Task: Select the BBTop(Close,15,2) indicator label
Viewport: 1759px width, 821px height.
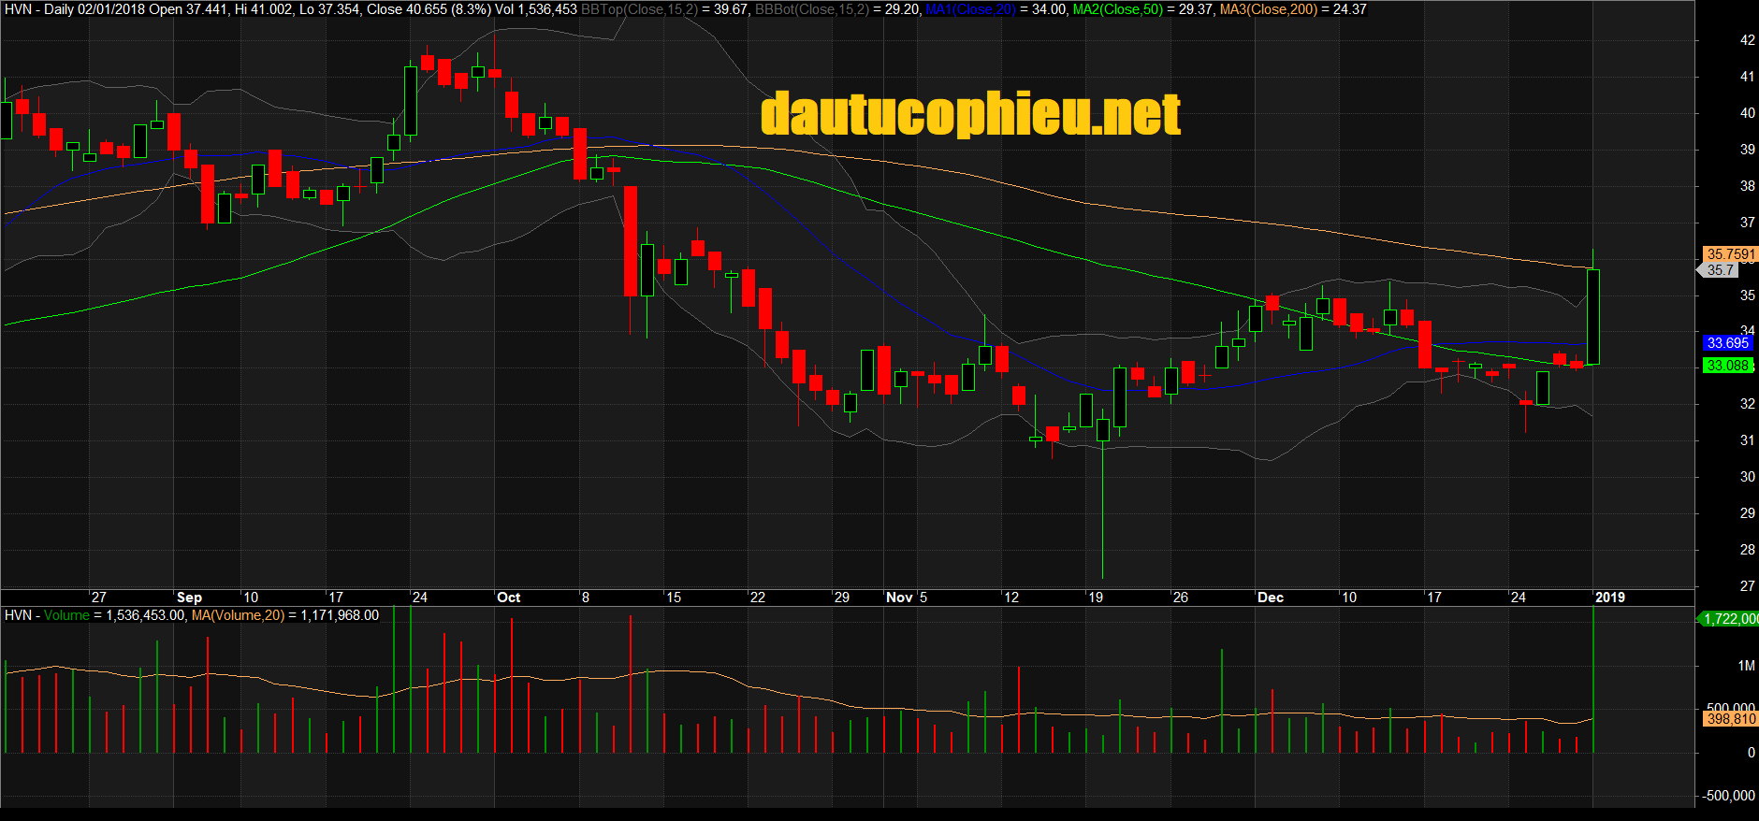Action: coord(639,9)
